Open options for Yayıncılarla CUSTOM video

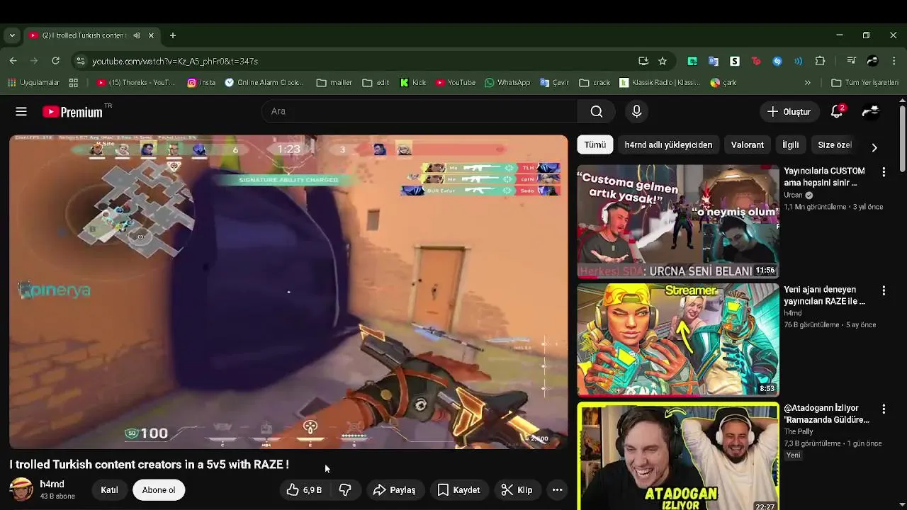tap(884, 172)
